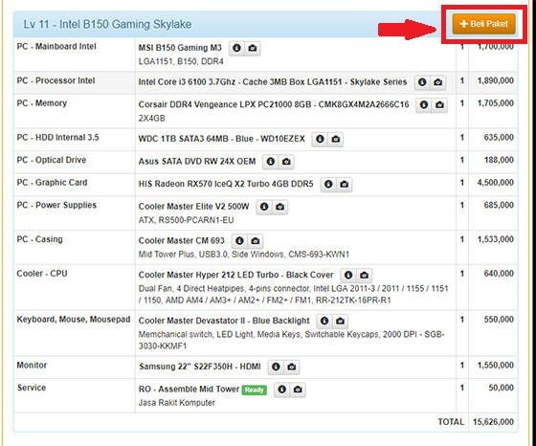536x446 pixels.
Task: Click the PC - Casing category label
Action: point(39,239)
